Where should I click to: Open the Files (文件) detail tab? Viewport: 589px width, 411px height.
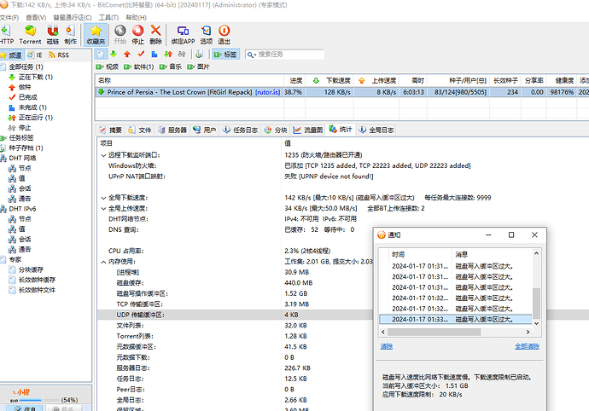[x=140, y=130]
